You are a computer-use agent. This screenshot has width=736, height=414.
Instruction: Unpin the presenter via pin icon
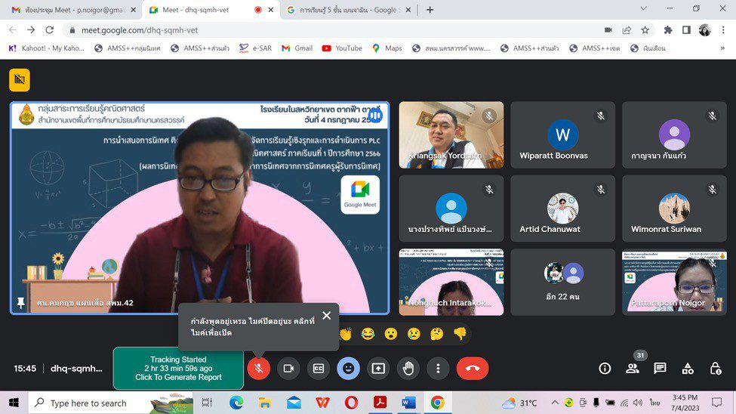coord(20,303)
